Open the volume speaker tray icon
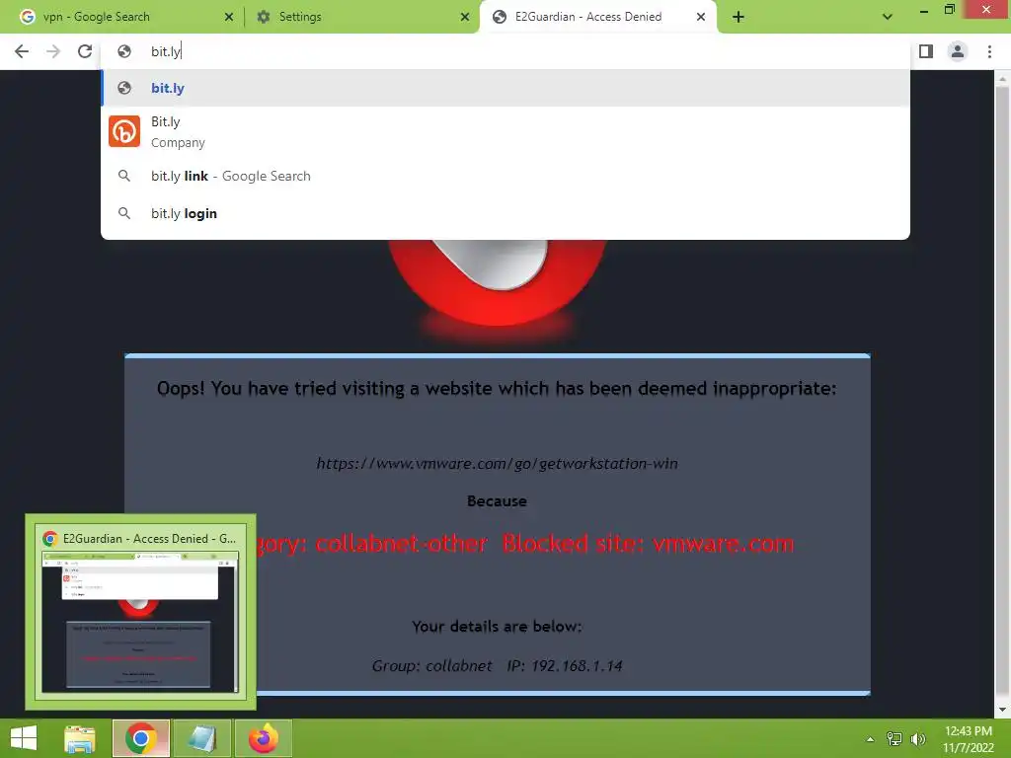Image resolution: width=1011 pixels, height=758 pixels. (918, 739)
